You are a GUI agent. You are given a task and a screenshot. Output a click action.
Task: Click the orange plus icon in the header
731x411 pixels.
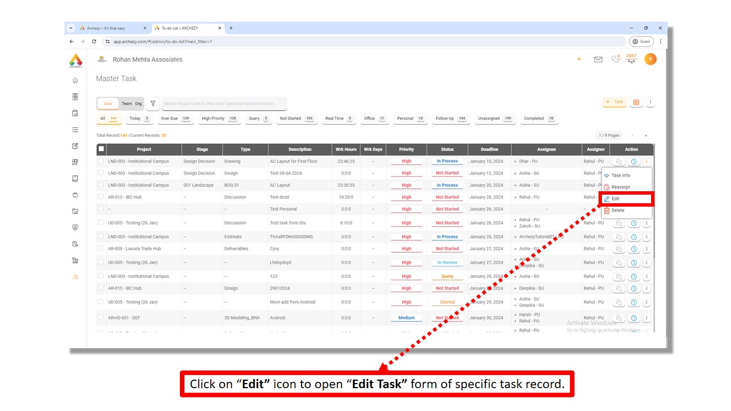(x=579, y=59)
